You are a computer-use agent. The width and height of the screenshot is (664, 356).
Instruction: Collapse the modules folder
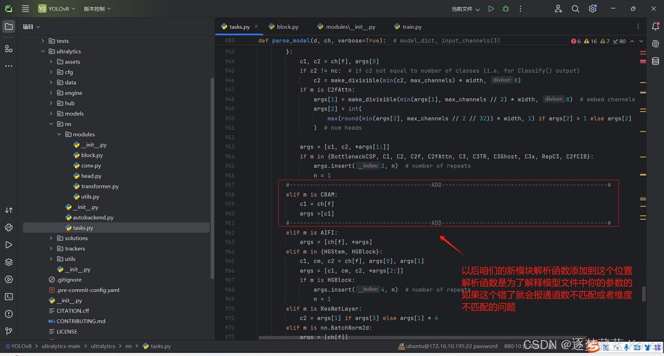coord(59,134)
